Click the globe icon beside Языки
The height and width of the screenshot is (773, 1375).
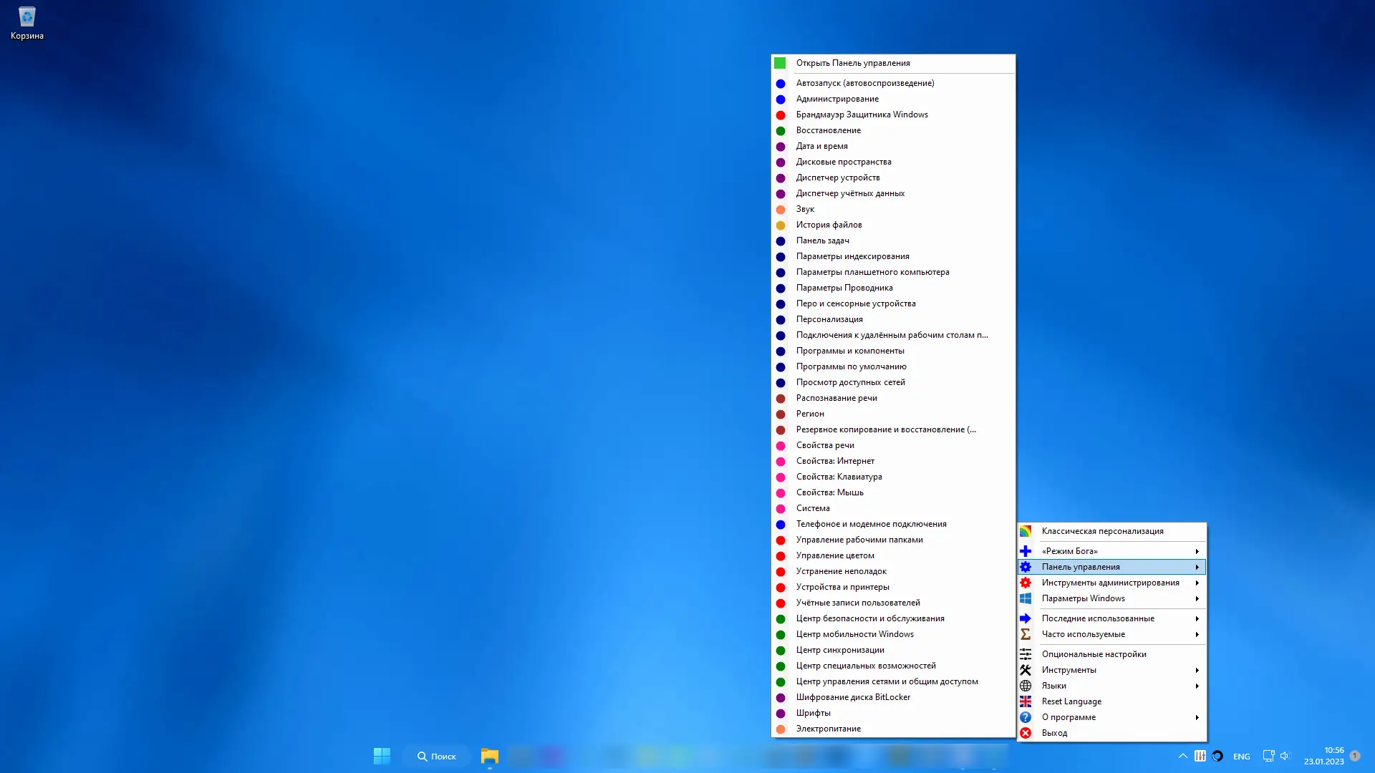[x=1026, y=686]
